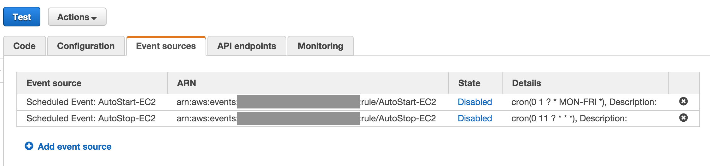This screenshot has width=710, height=166.
Task: Toggle Disabled state of AutoStart-EC2 rule
Action: tap(475, 102)
